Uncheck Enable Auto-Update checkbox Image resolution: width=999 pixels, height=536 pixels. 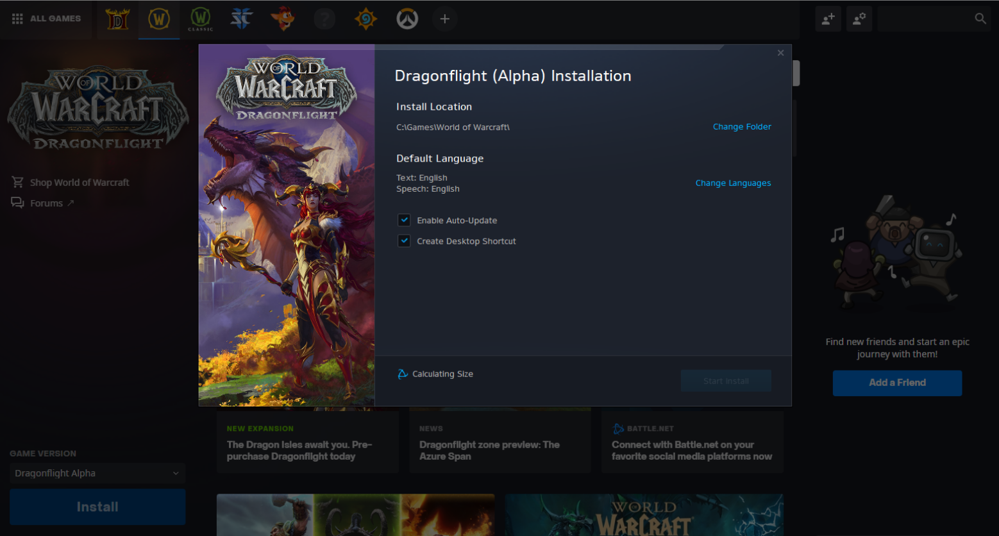click(404, 220)
